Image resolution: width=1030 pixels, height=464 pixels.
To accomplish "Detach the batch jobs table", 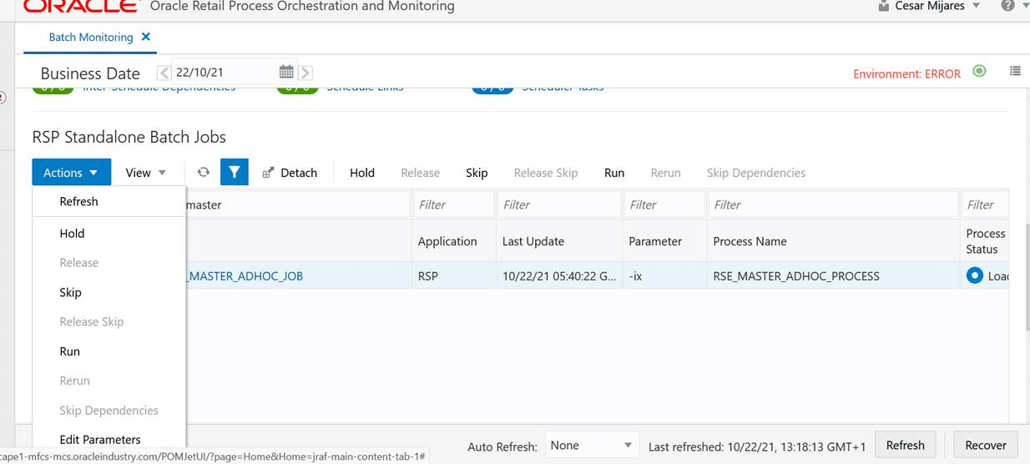I will (290, 173).
